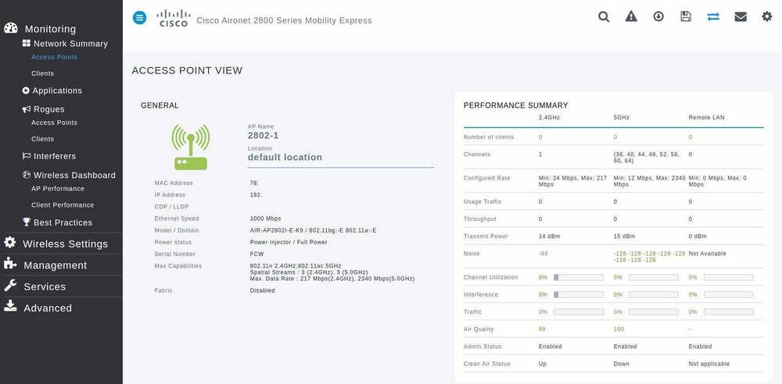This screenshot has width=782, height=384.
Task: Open Wireless Dashboard in sidebar
Action: (x=74, y=175)
